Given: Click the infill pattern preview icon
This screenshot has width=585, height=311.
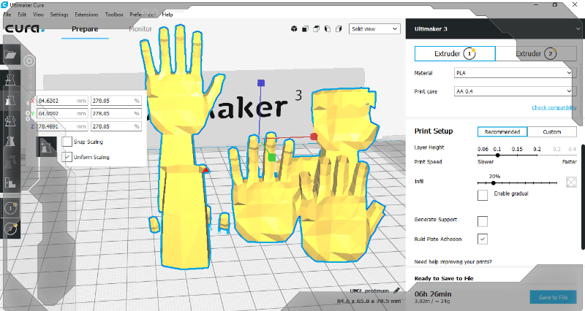Looking at the screenshot, I should 571,182.
